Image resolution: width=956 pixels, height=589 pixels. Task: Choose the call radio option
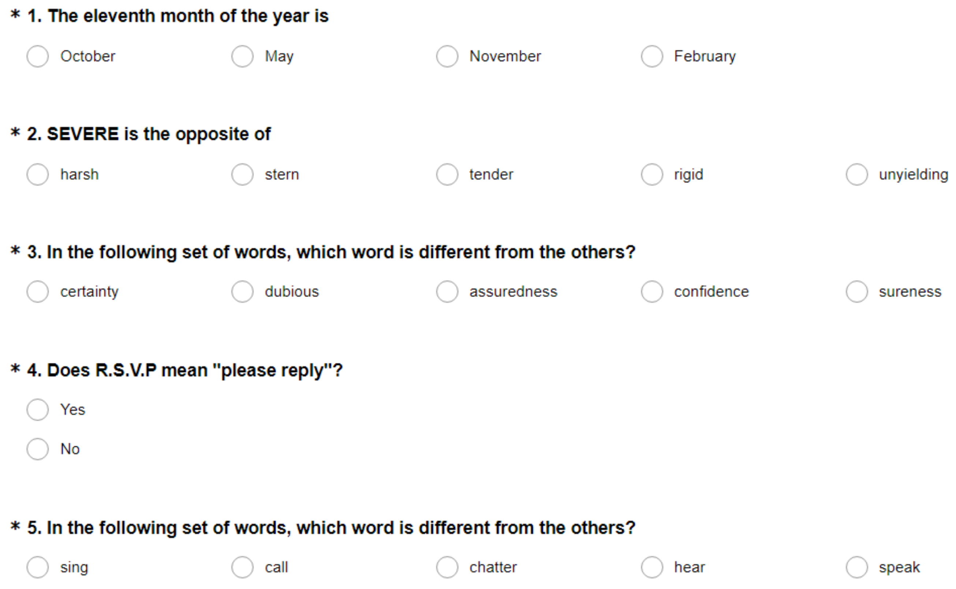click(242, 567)
